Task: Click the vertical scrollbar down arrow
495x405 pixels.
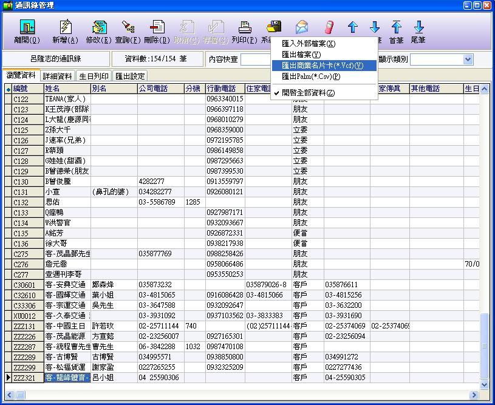Action: (484, 384)
